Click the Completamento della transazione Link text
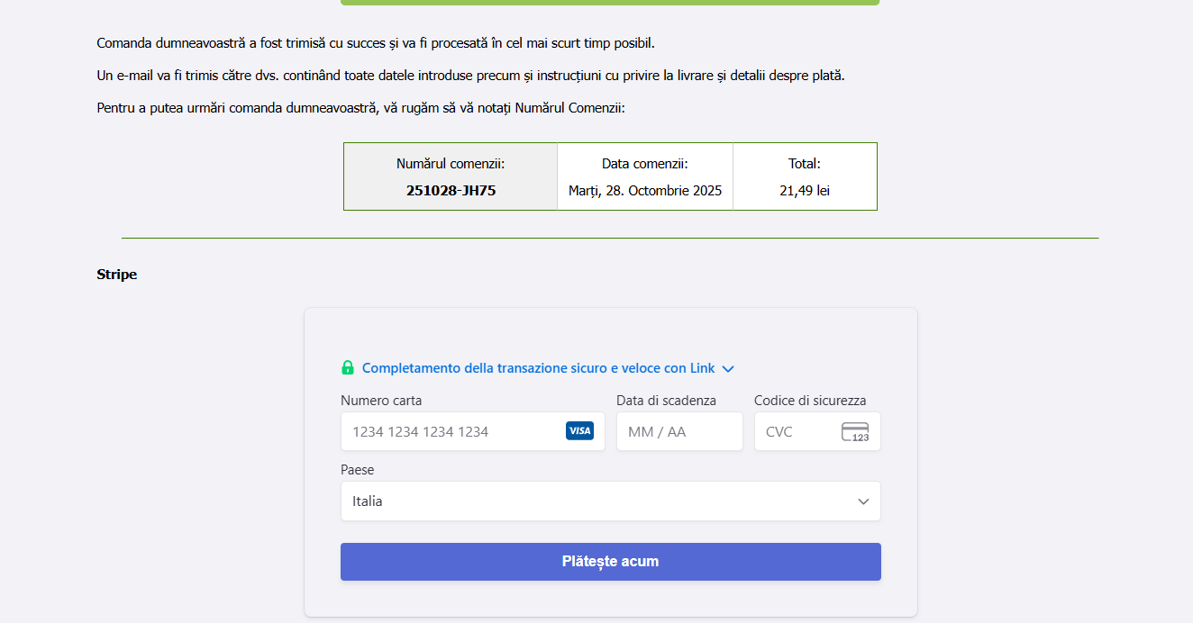The width and height of the screenshot is (1193, 623). coord(538,368)
